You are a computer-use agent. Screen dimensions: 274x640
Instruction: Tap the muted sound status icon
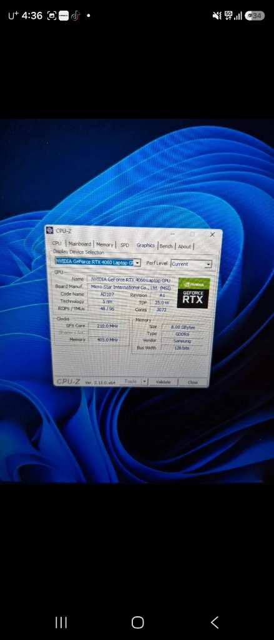click(217, 16)
